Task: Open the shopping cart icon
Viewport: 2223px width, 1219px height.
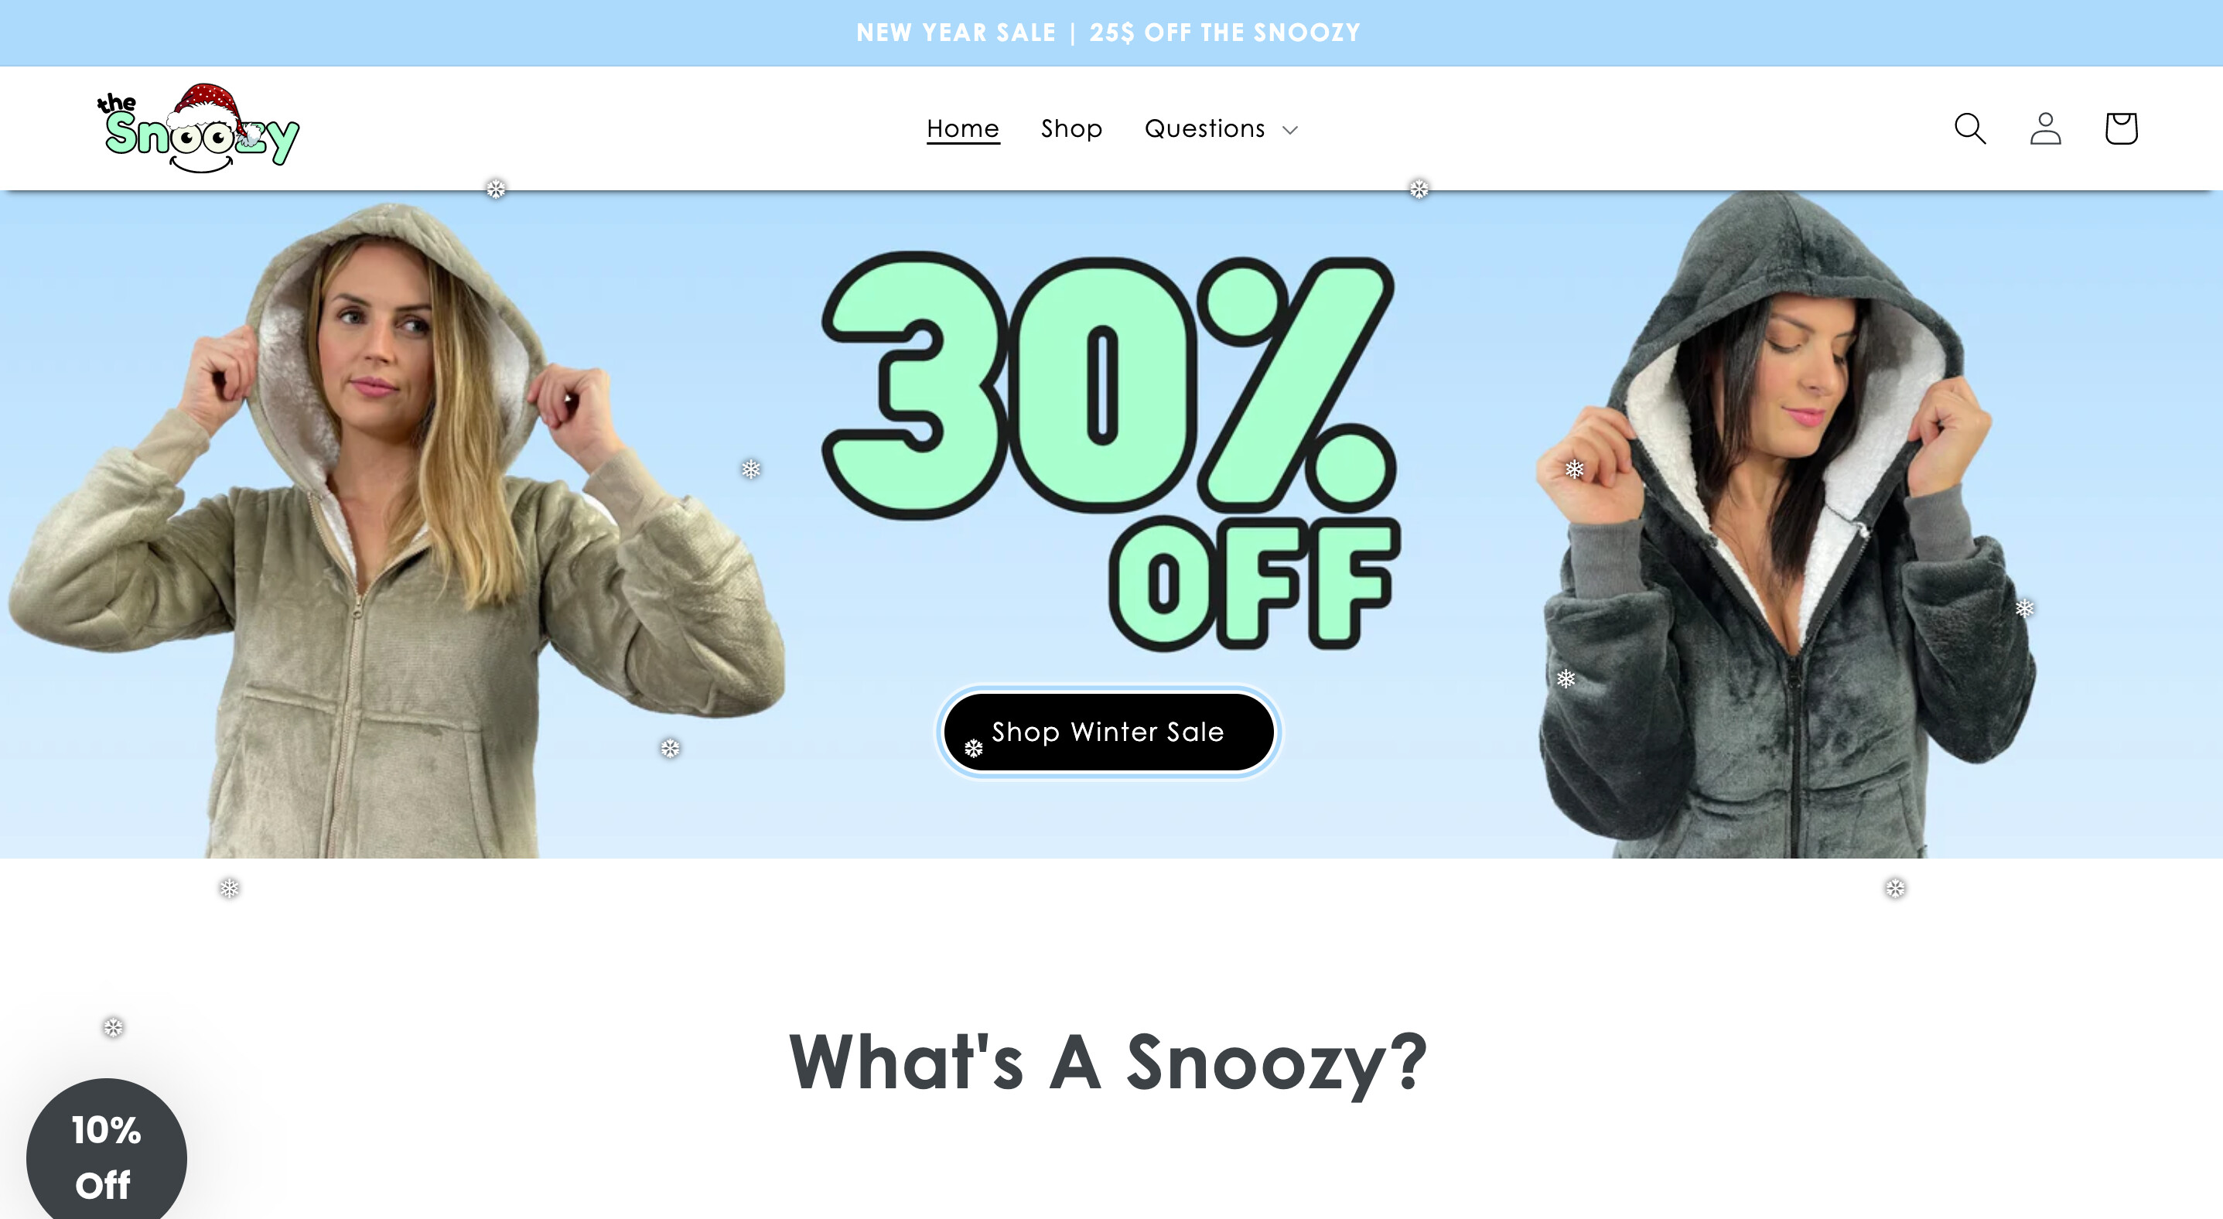Action: coord(2121,128)
